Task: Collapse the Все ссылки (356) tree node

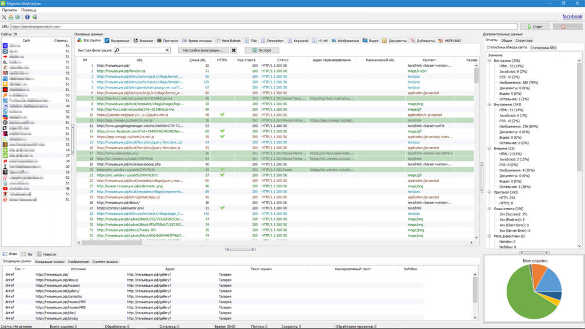Action: pos(489,62)
